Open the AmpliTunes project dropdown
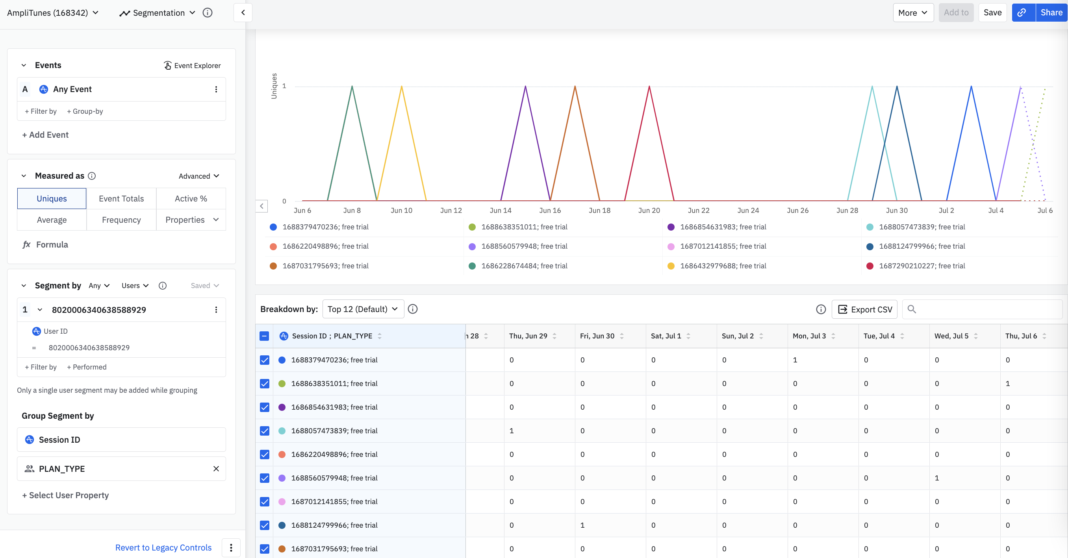1068x558 pixels. (x=53, y=13)
